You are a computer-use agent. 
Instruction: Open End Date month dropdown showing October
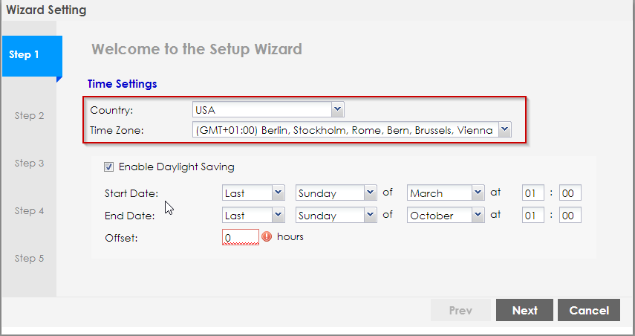(x=446, y=216)
